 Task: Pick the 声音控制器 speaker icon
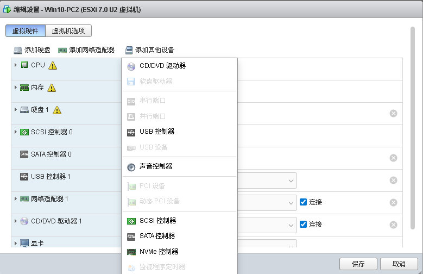[x=131, y=167]
